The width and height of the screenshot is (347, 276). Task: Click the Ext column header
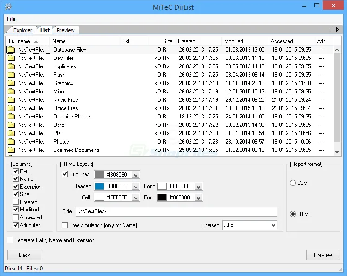point(133,41)
